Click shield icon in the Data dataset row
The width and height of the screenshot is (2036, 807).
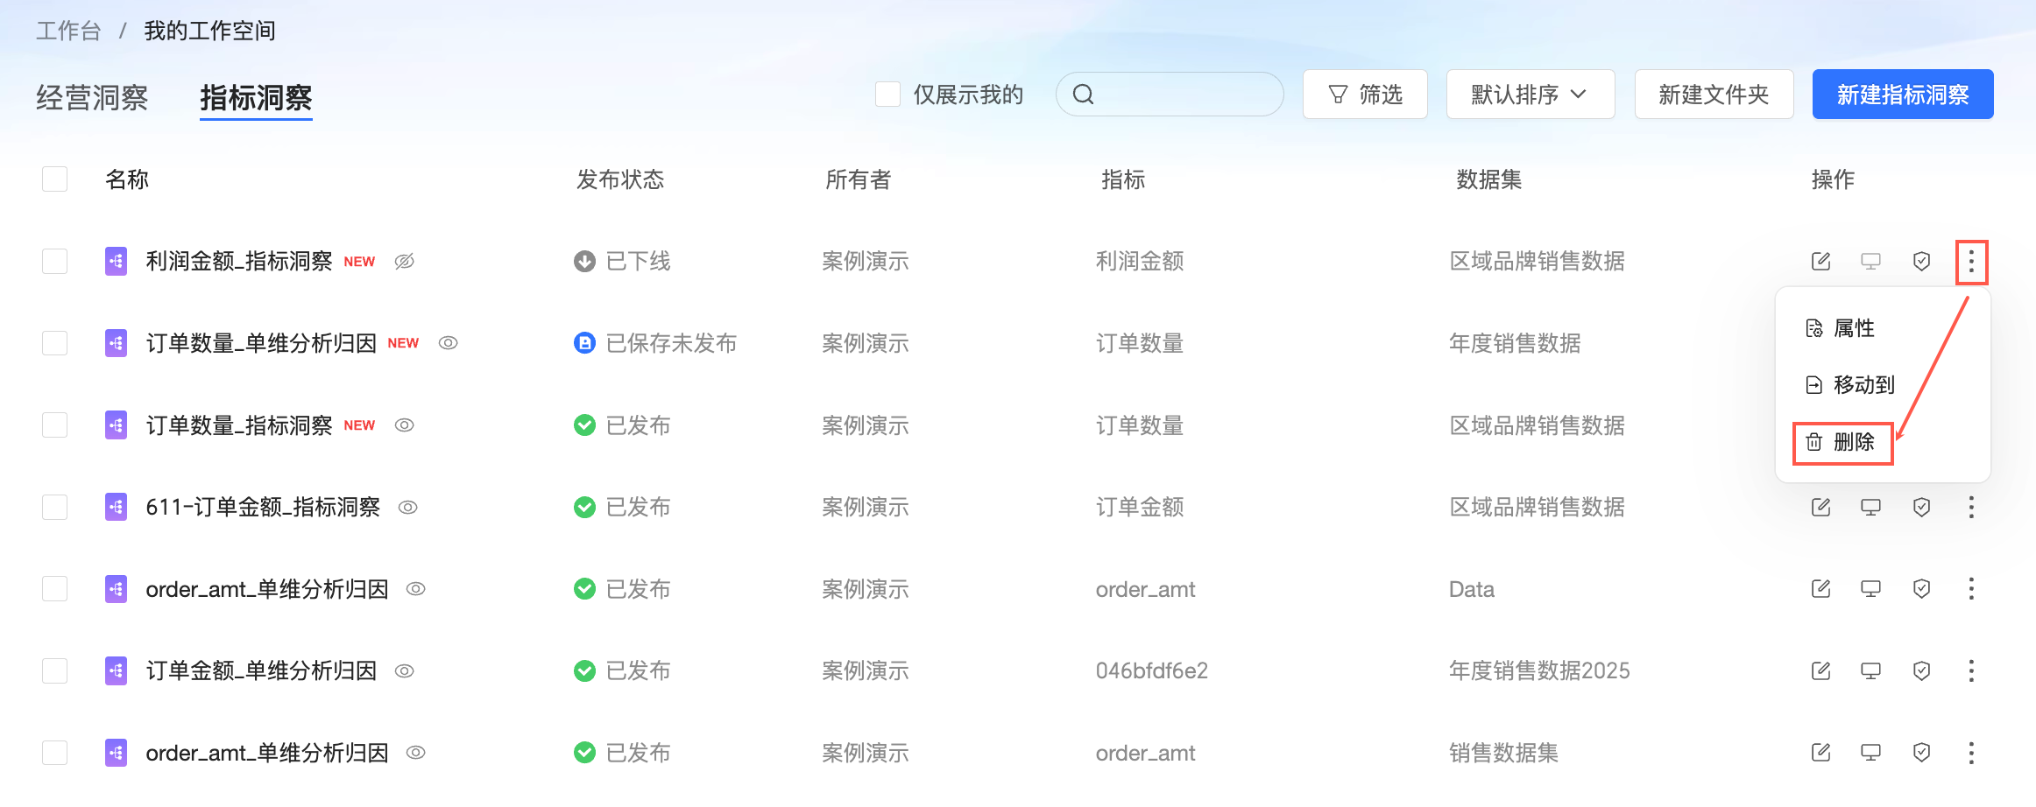(x=1921, y=588)
